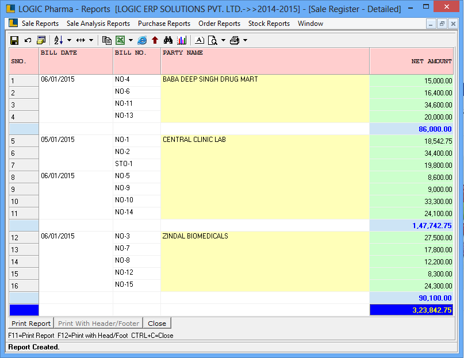Click the Close button below the grid
The image size is (464, 358).
click(157, 324)
